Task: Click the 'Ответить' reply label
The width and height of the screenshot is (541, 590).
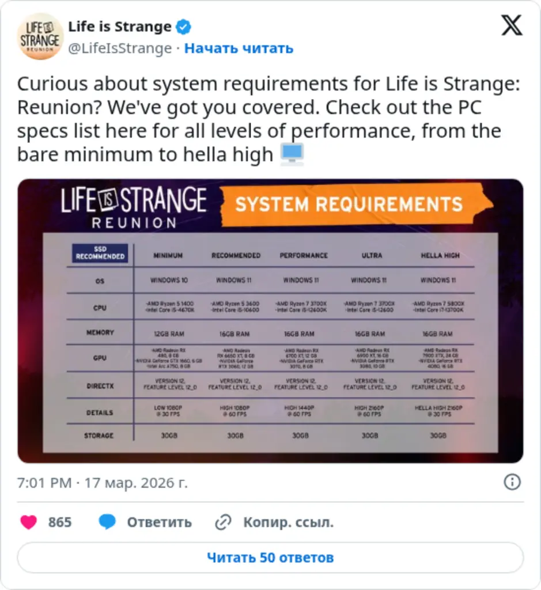Action: coord(158,522)
